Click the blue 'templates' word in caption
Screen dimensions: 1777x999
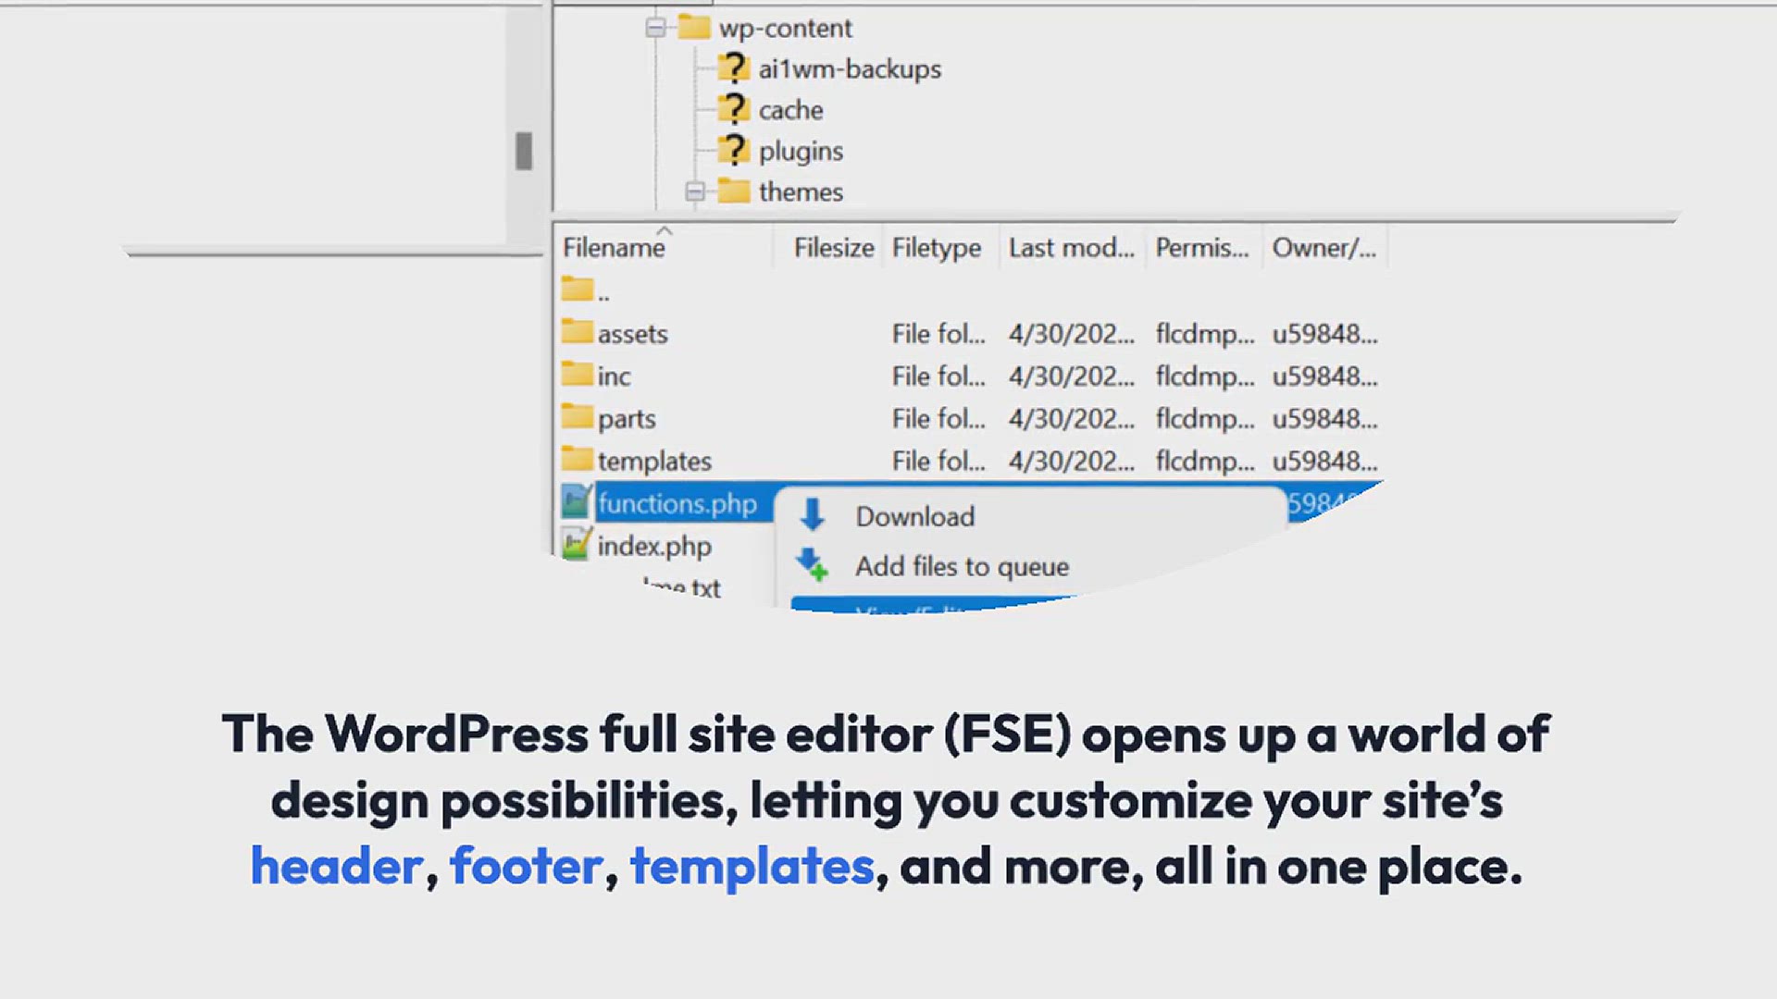(752, 868)
